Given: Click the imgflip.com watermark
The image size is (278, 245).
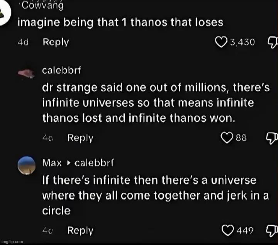Looking at the screenshot, I should click(x=12, y=241).
